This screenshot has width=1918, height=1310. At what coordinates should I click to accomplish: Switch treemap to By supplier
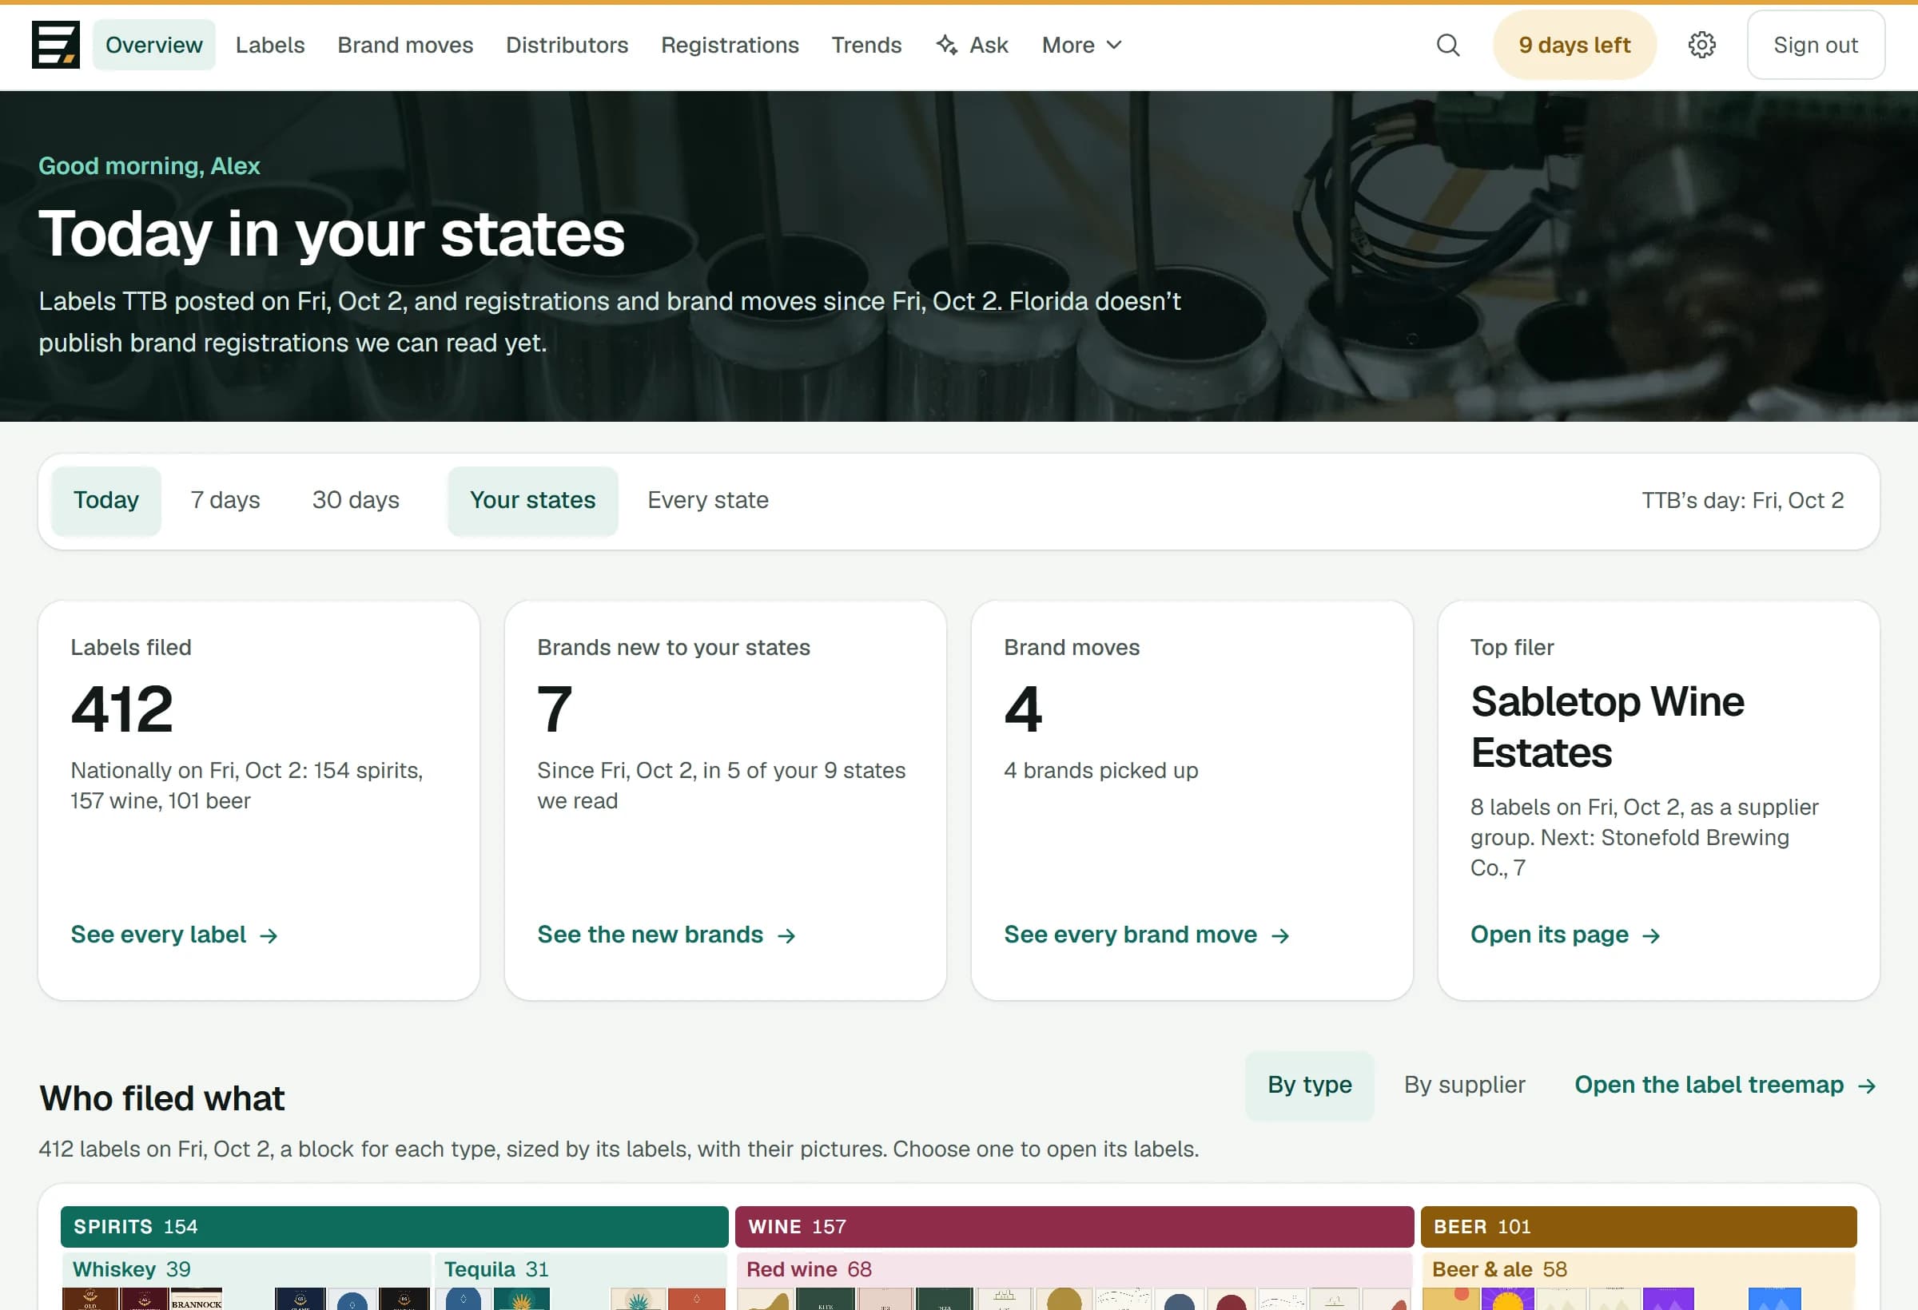pos(1464,1084)
